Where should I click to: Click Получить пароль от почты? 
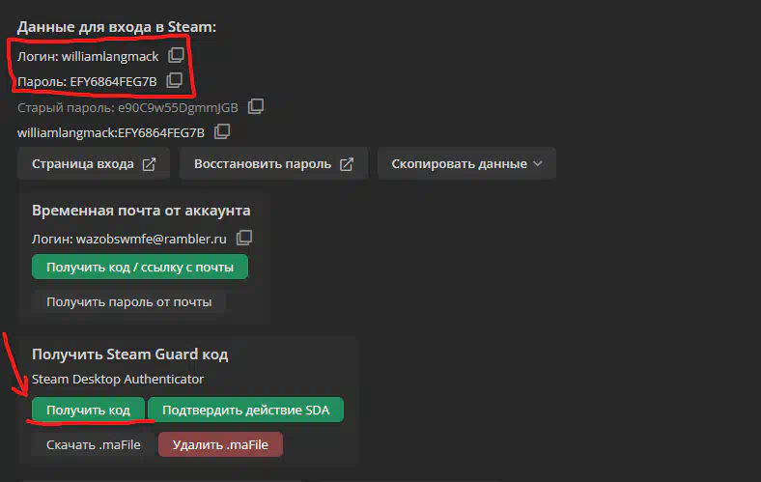click(x=129, y=302)
